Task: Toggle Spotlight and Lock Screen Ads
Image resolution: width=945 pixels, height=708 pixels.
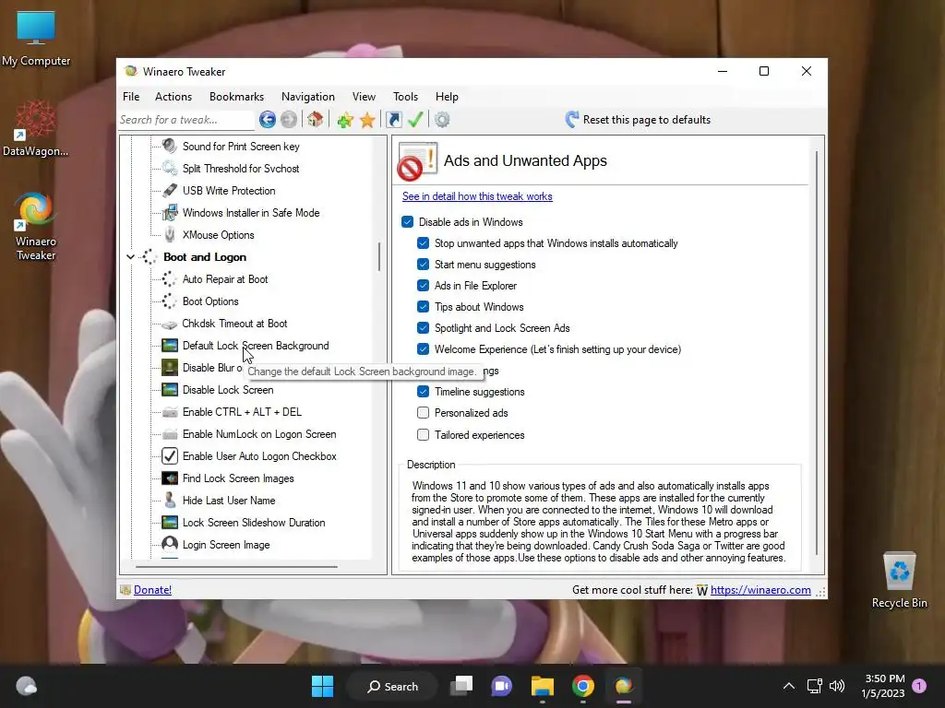Action: pyautogui.click(x=423, y=328)
